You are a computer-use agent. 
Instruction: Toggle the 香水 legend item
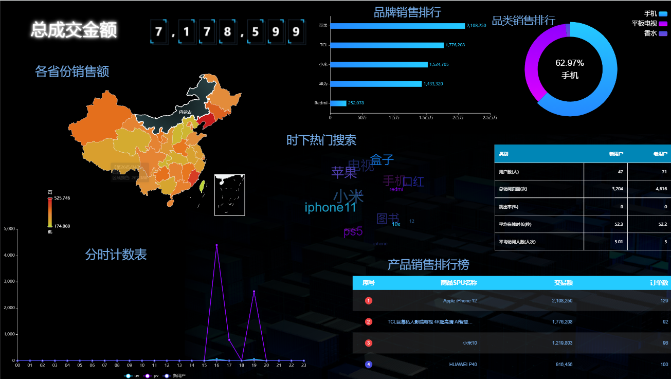pyautogui.click(x=656, y=33)
